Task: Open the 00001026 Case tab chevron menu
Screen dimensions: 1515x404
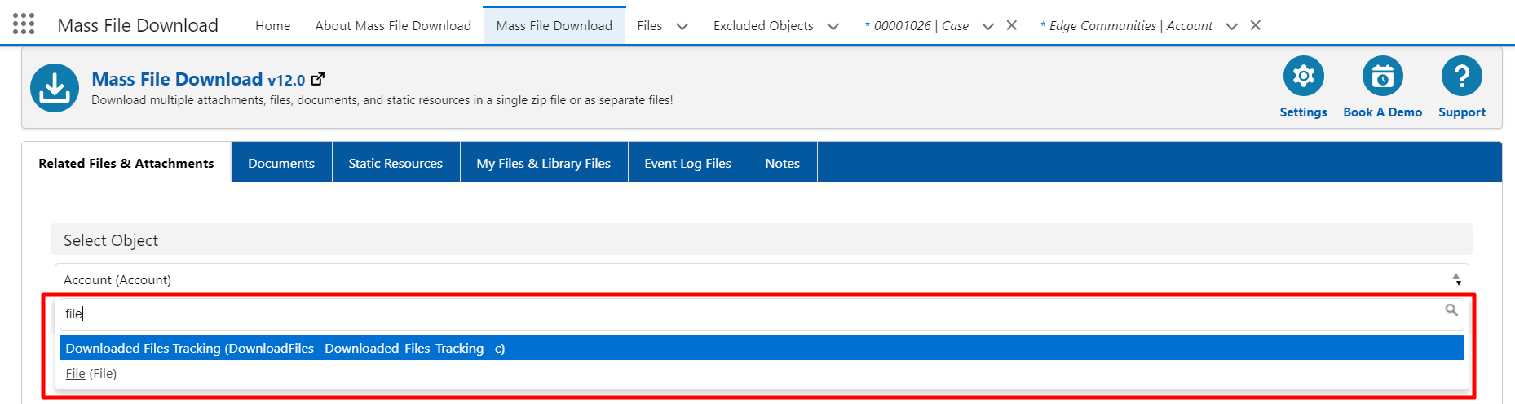Action: point(987,26)
